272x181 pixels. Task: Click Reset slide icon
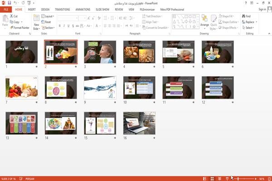43,22
